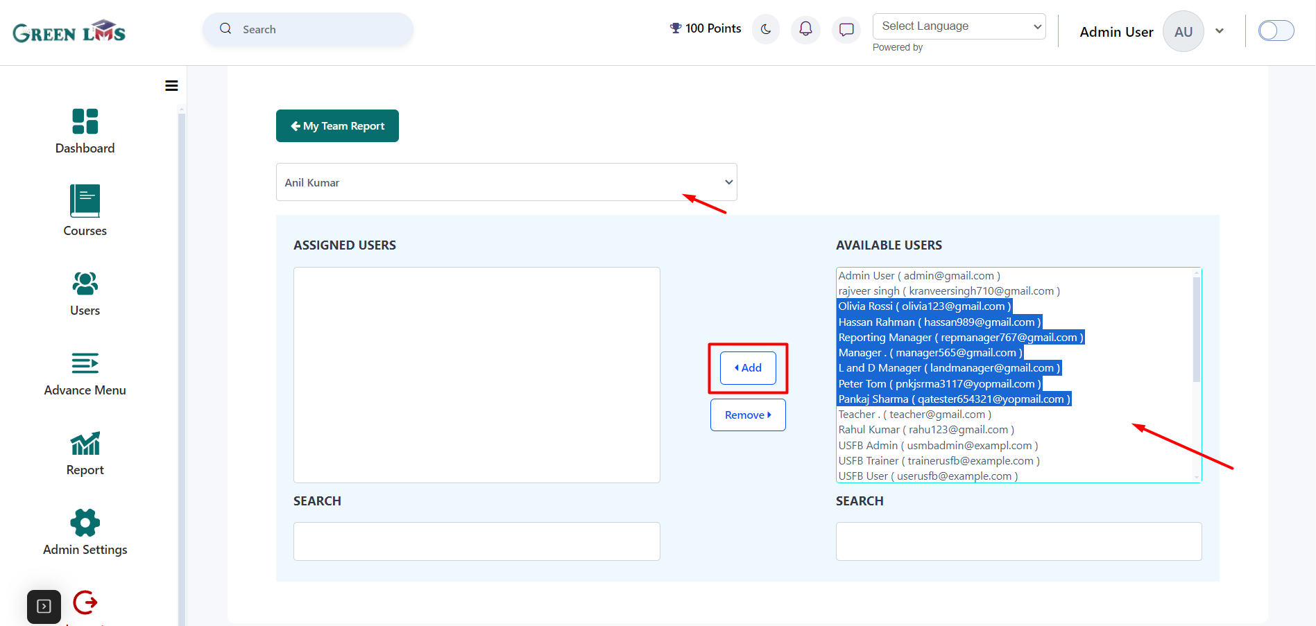
Task: Click the empty Assigned Users listbox
Action: 477,375
